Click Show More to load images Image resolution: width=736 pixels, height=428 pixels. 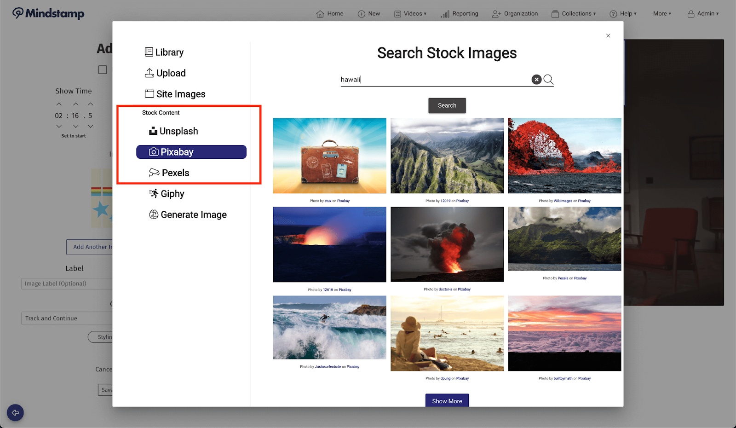pyautogui.click(x=447, y=400)
